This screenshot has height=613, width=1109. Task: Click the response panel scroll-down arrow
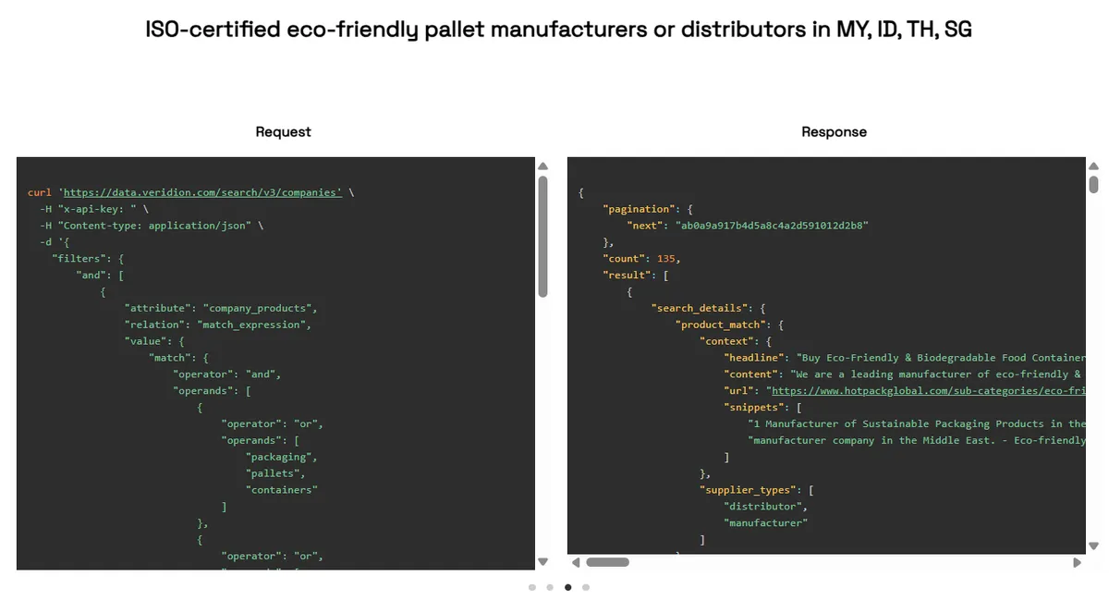click(1094, 546)
